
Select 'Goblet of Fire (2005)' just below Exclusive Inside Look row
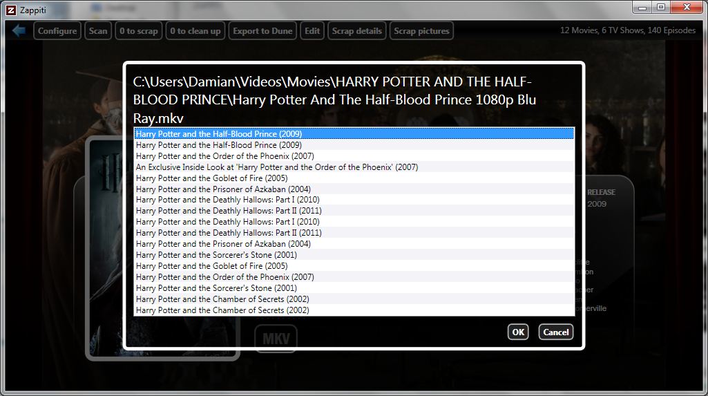point(354,178)
